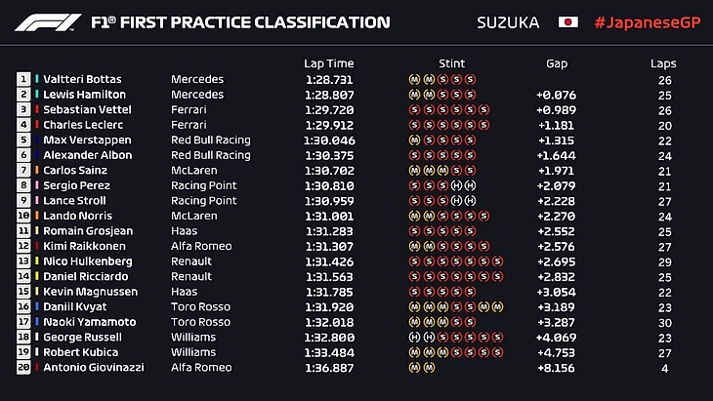Click the position 1 number box

click(23, 79)
